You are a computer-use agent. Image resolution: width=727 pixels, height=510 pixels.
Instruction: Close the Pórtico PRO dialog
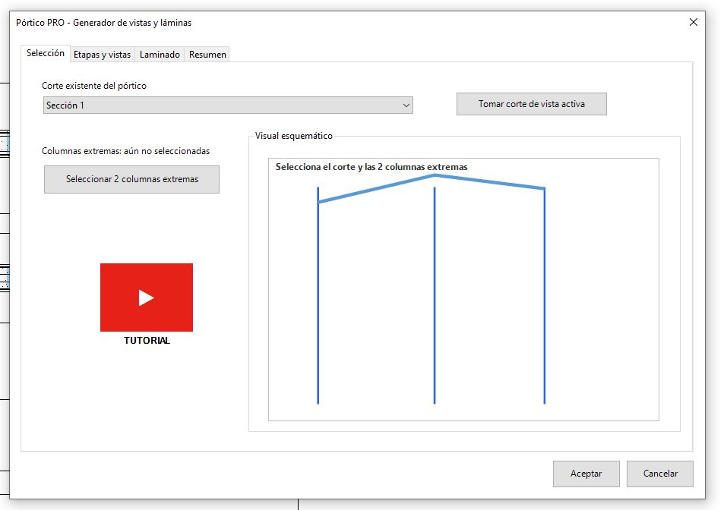[693, 22]
